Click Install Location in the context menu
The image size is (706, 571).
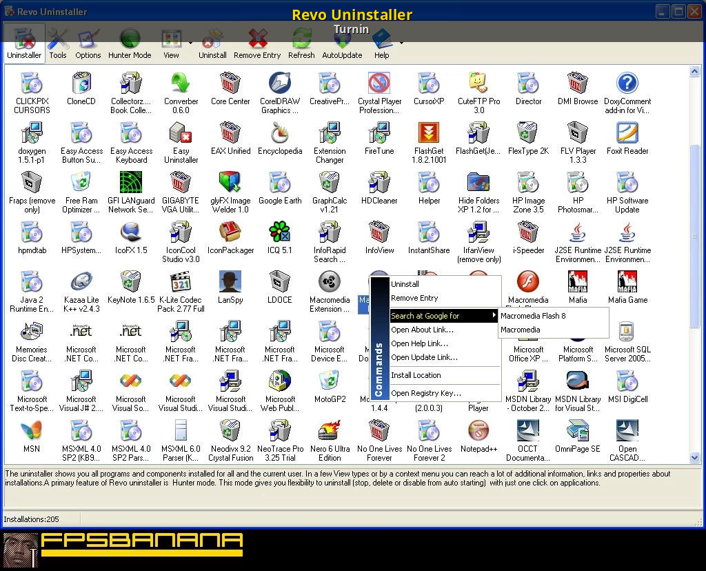(x=416, y=375)
